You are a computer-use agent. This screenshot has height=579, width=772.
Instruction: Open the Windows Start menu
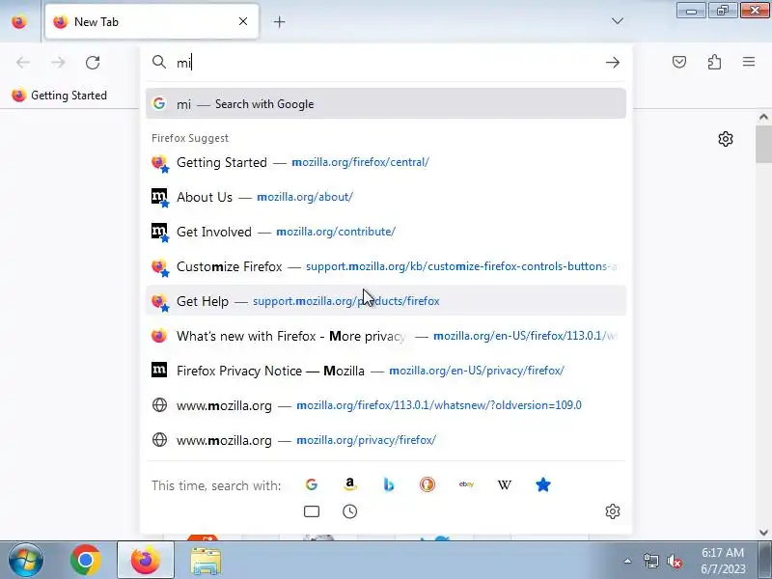click(x=25, y=561)
